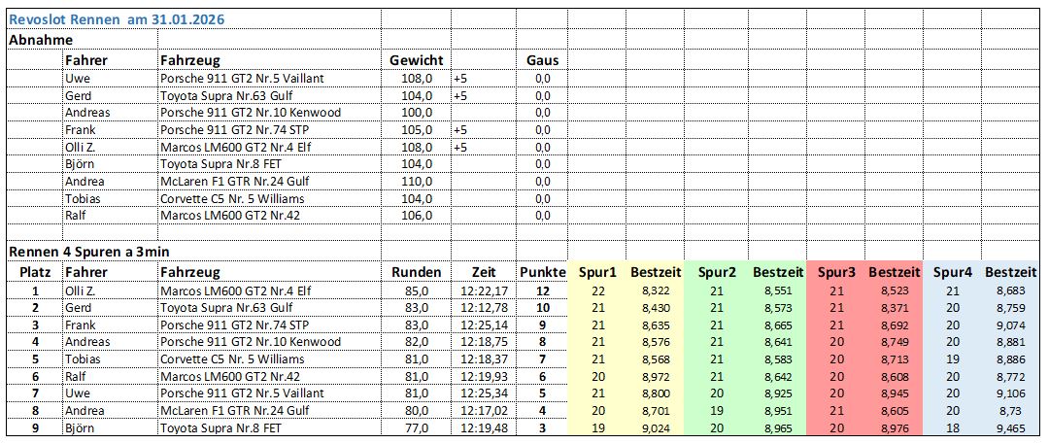Select best time 8,322 under Spur1

(656, 290)
